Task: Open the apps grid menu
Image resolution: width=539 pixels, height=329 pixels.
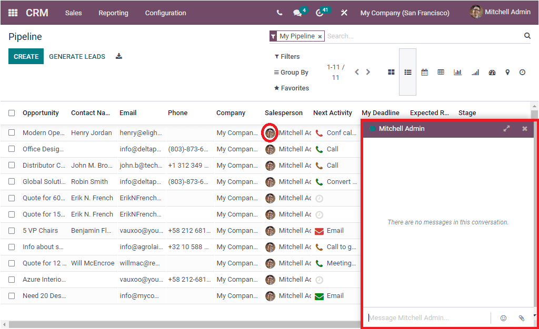Action: point(13,12)
